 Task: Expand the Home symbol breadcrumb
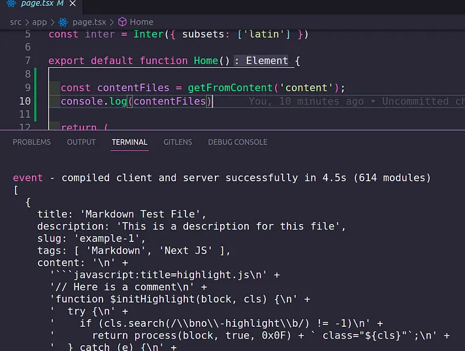[141, 22]
